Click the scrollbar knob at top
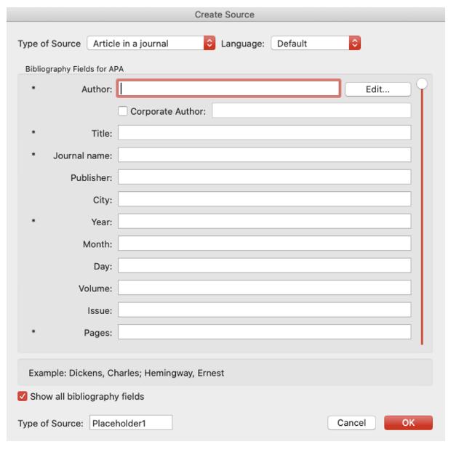 point(422,84)
